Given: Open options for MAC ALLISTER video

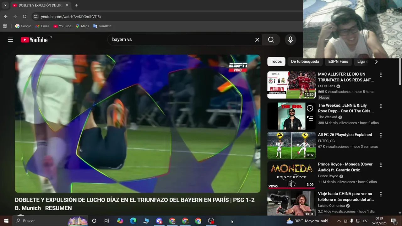Looking at the screenshot, I should click(x=381, y=75).
